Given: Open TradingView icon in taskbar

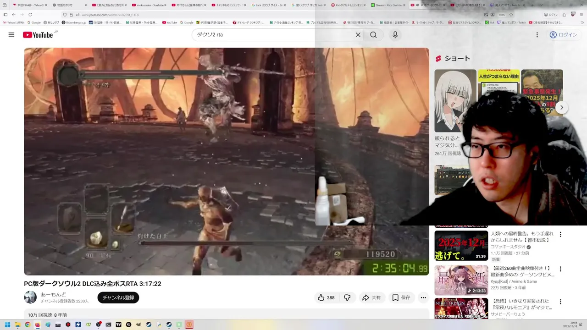Looking at the screenshot, I should (x=118, y=324).
